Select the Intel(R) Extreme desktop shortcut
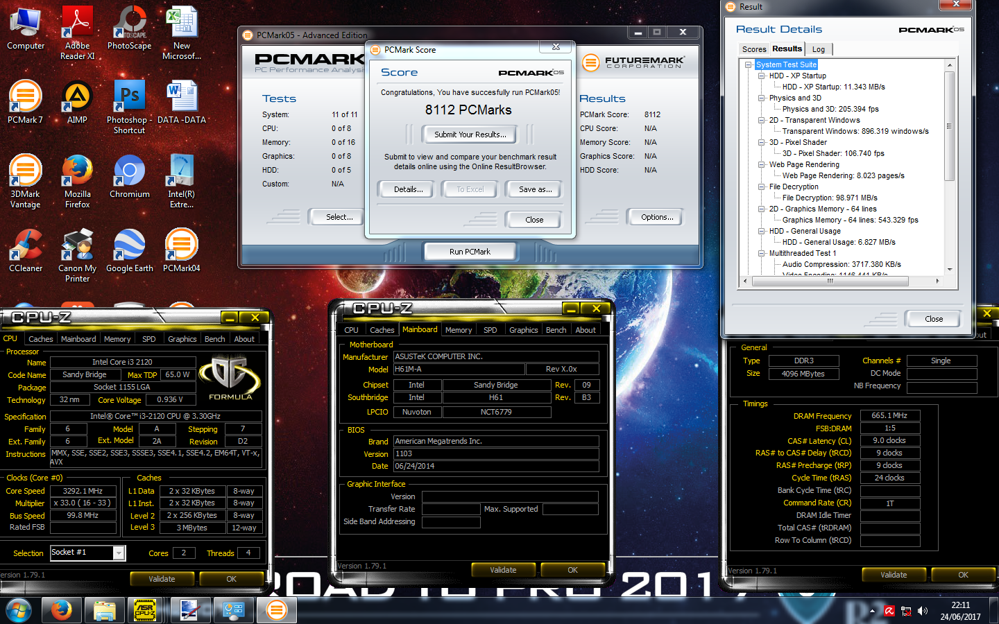Screen dimensions: 999x624 182,181
